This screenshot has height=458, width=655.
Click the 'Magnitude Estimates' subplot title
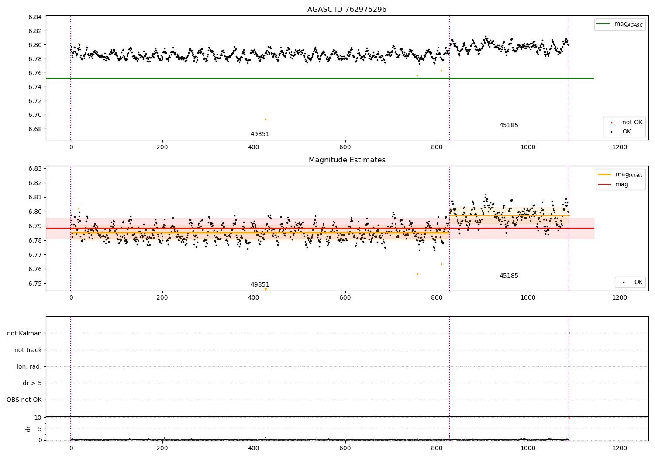click(x=347, y=160)
